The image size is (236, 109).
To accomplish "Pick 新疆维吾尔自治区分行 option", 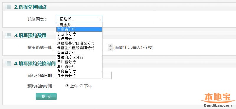I will (x=79, y=43).
